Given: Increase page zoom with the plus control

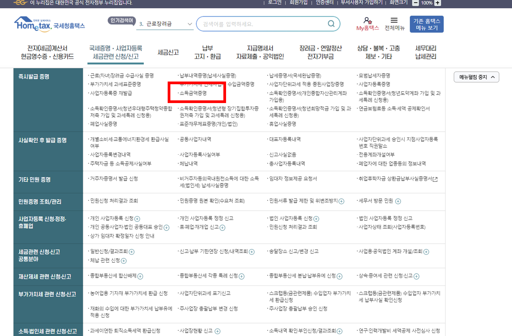Looking at the screenshot, I should point(438,3).
